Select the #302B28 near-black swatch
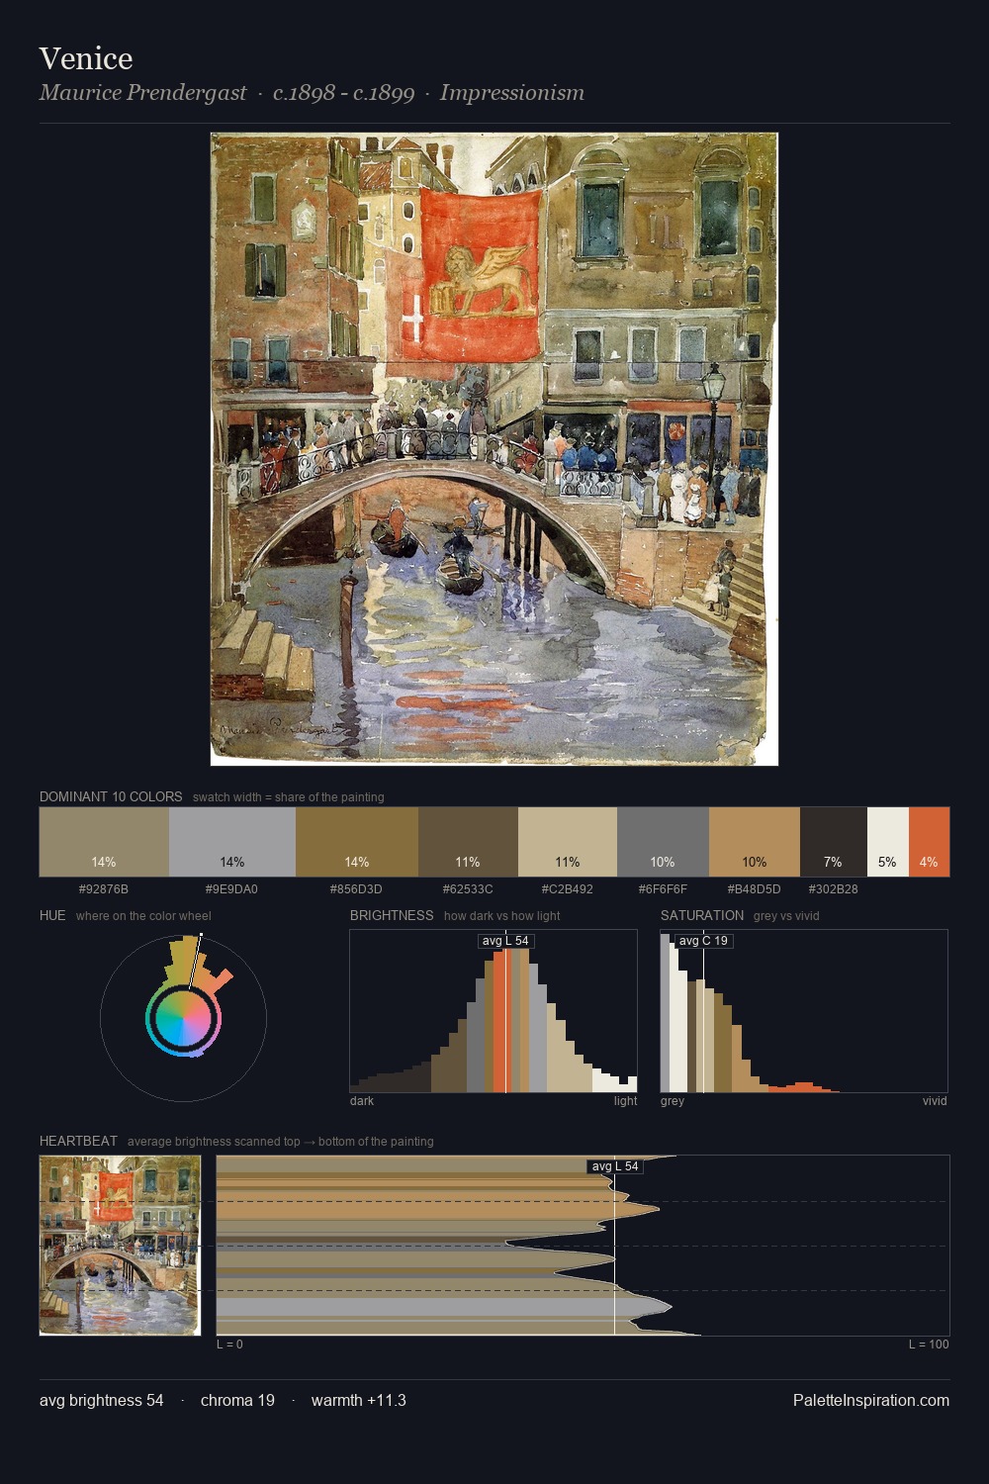989x1484 pixels. coord(834,842)
